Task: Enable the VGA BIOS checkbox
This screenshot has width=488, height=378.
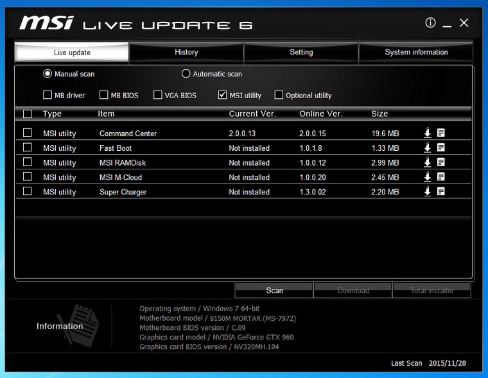Action: pos(158,95)
